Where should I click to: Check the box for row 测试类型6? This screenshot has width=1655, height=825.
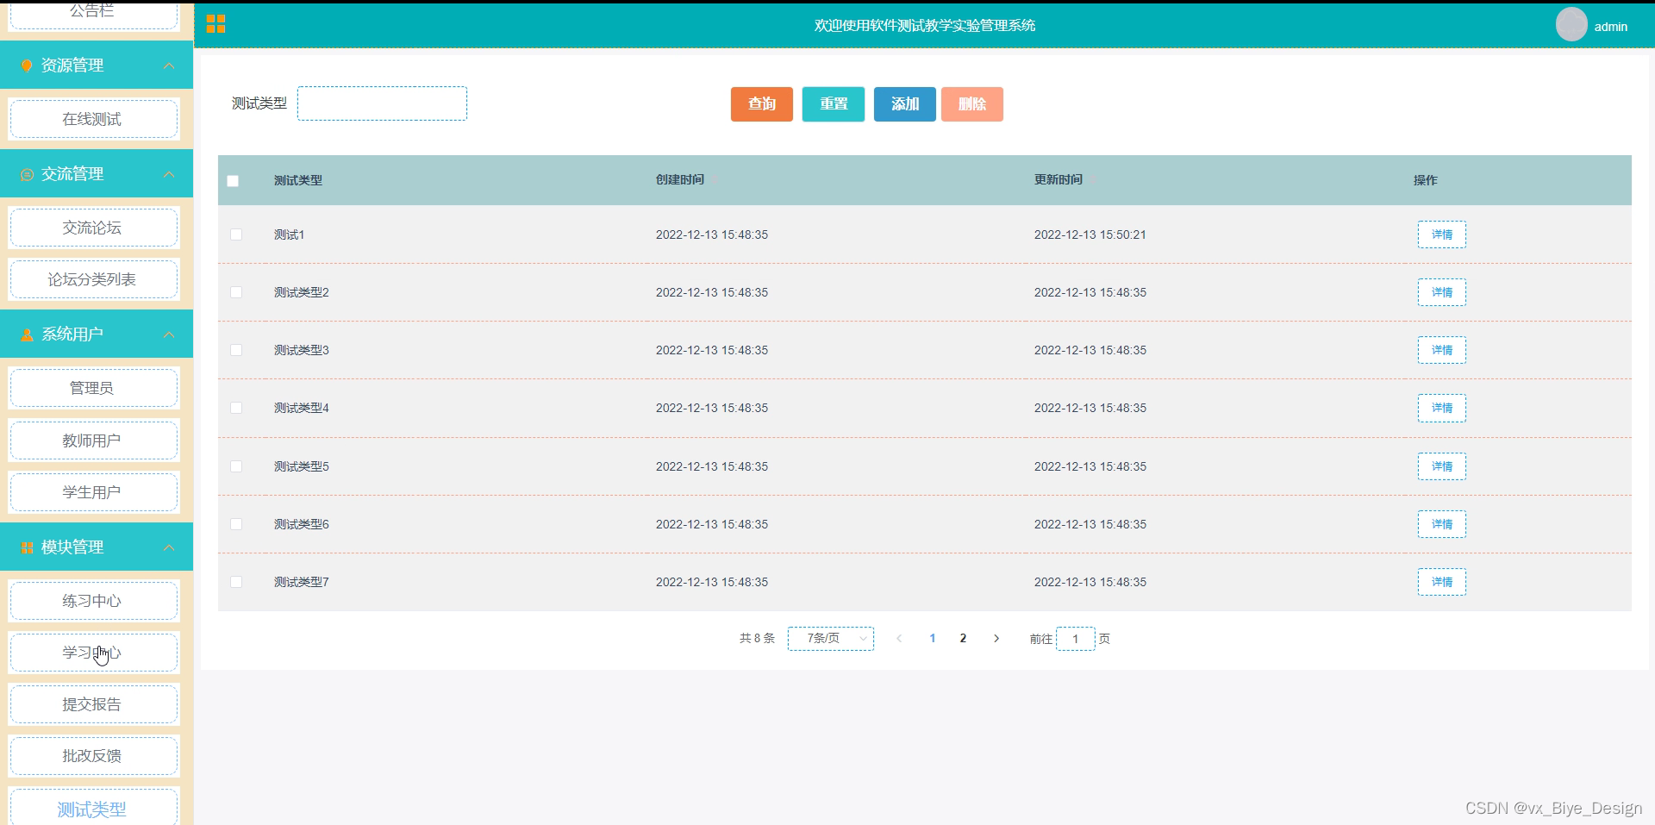tap(236, 524)
